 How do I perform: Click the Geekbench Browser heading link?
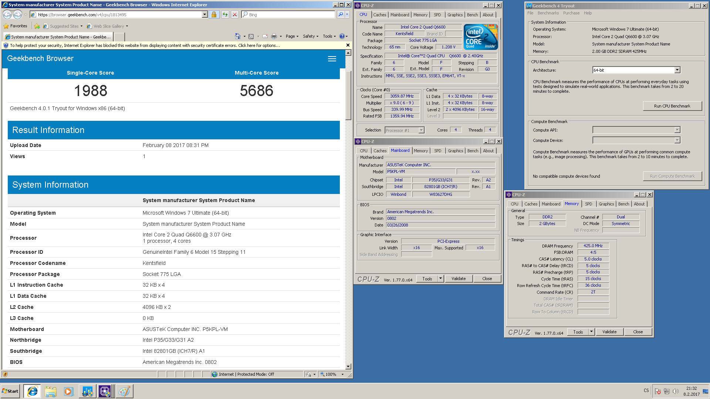click(x=40, y=58)
